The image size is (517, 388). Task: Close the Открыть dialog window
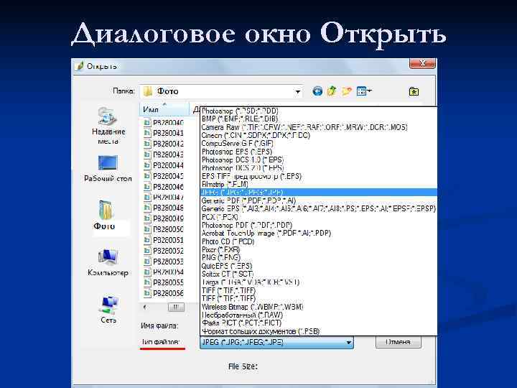point(422,63)
